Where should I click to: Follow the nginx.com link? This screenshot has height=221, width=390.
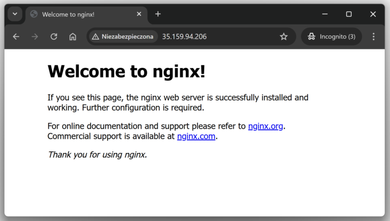pyautogui.click(x=196, y=136)
